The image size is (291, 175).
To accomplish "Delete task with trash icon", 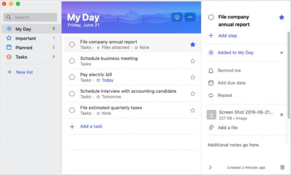I will pos(282,167).
